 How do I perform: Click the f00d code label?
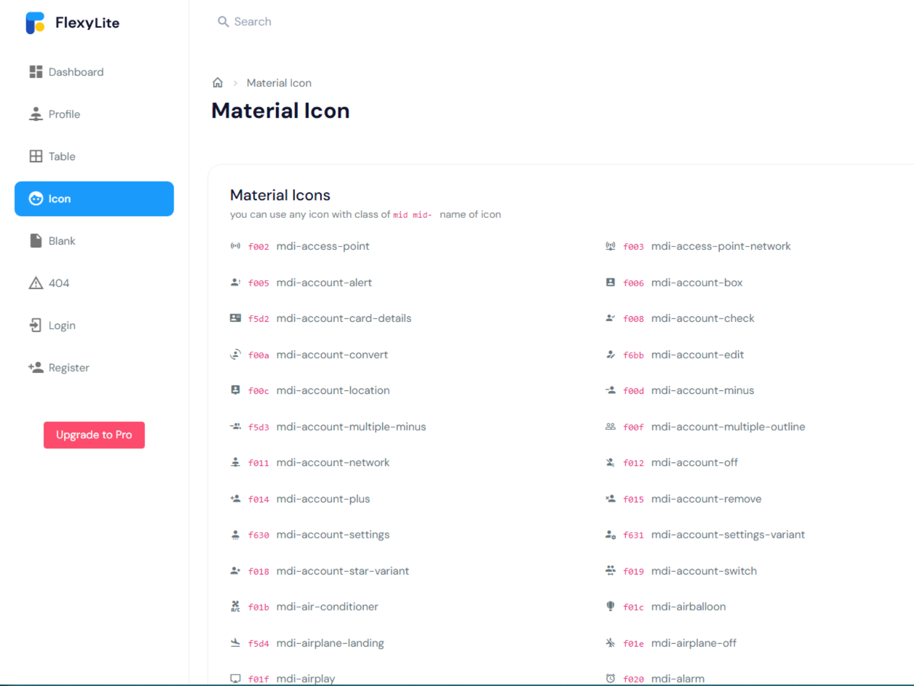[634, 391]
